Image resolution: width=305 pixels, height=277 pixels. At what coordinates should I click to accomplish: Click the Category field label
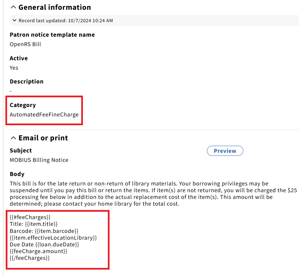tap(23, 105)
